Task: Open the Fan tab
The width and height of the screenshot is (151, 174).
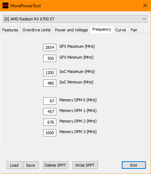Action: (134, 30)
